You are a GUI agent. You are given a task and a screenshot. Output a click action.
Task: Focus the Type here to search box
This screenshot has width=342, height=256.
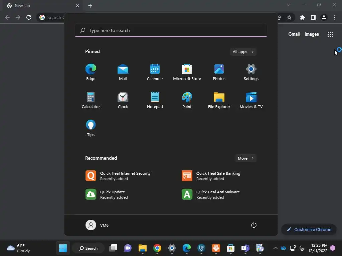171,30
